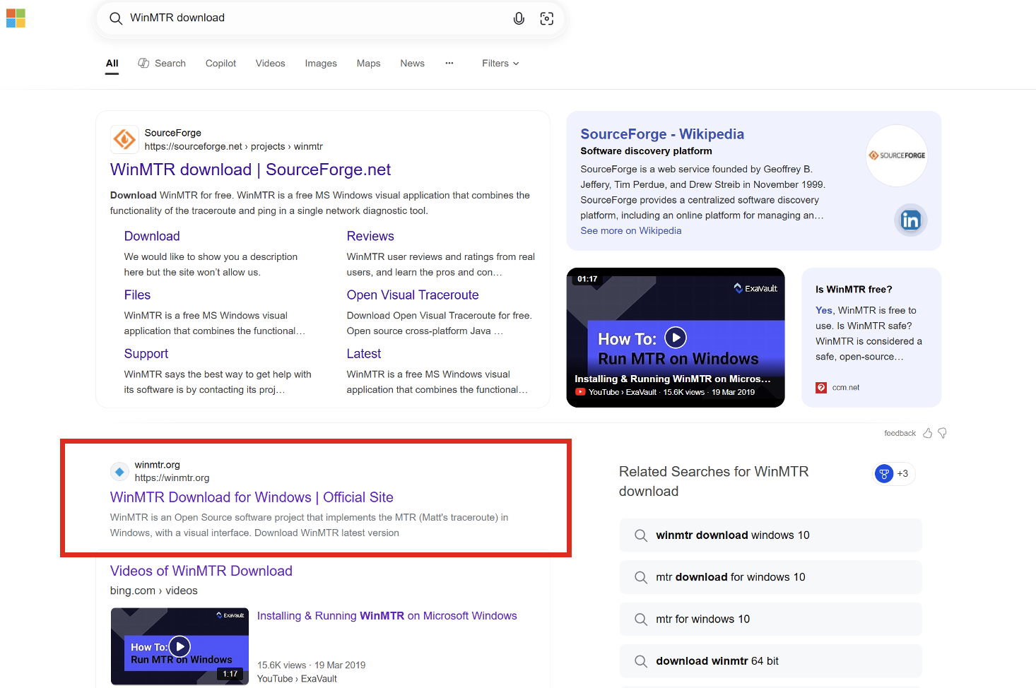The width and height of the screenshot is (1036, 688).
Task: Click the https://winmtr.org URL text
Action: [172, 478]
